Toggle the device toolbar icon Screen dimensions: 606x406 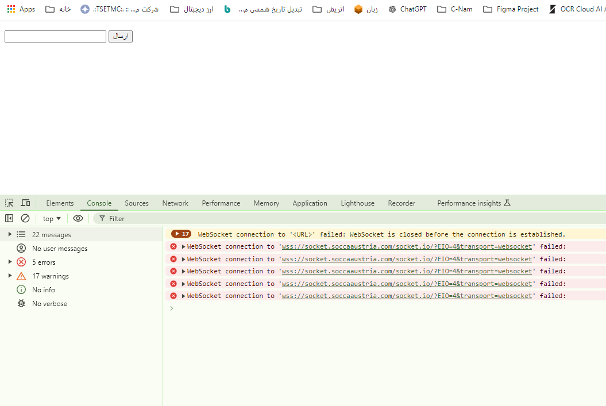coord(25,203)
